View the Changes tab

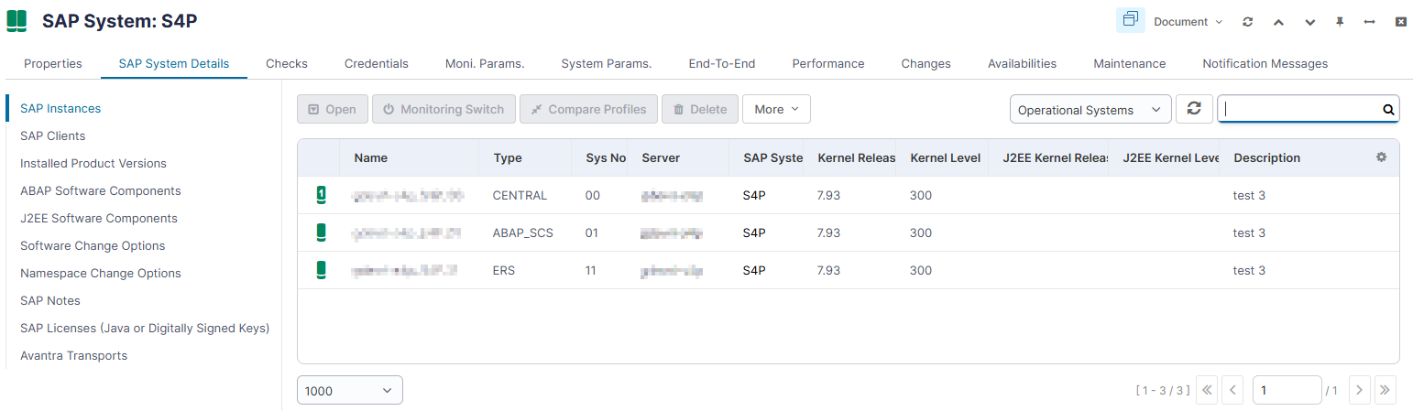pyautogui.click(x=926, y=63)
